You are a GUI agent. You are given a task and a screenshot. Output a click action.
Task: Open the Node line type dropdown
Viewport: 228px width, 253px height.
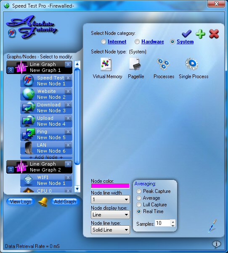(110, 230)
